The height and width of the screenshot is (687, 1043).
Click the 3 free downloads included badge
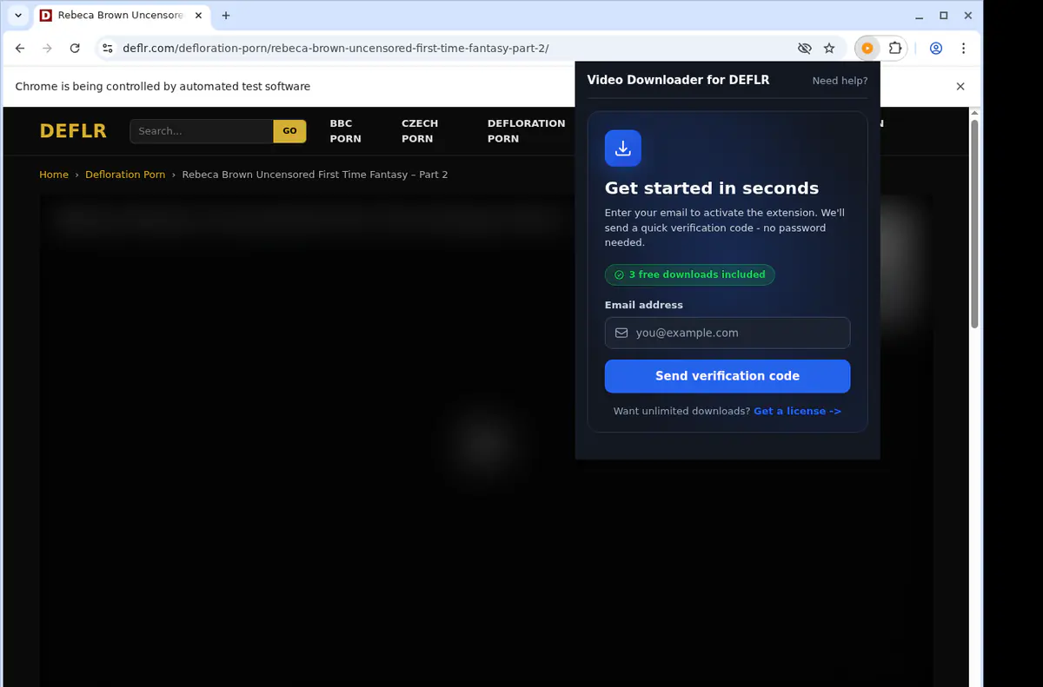point(689,274)
